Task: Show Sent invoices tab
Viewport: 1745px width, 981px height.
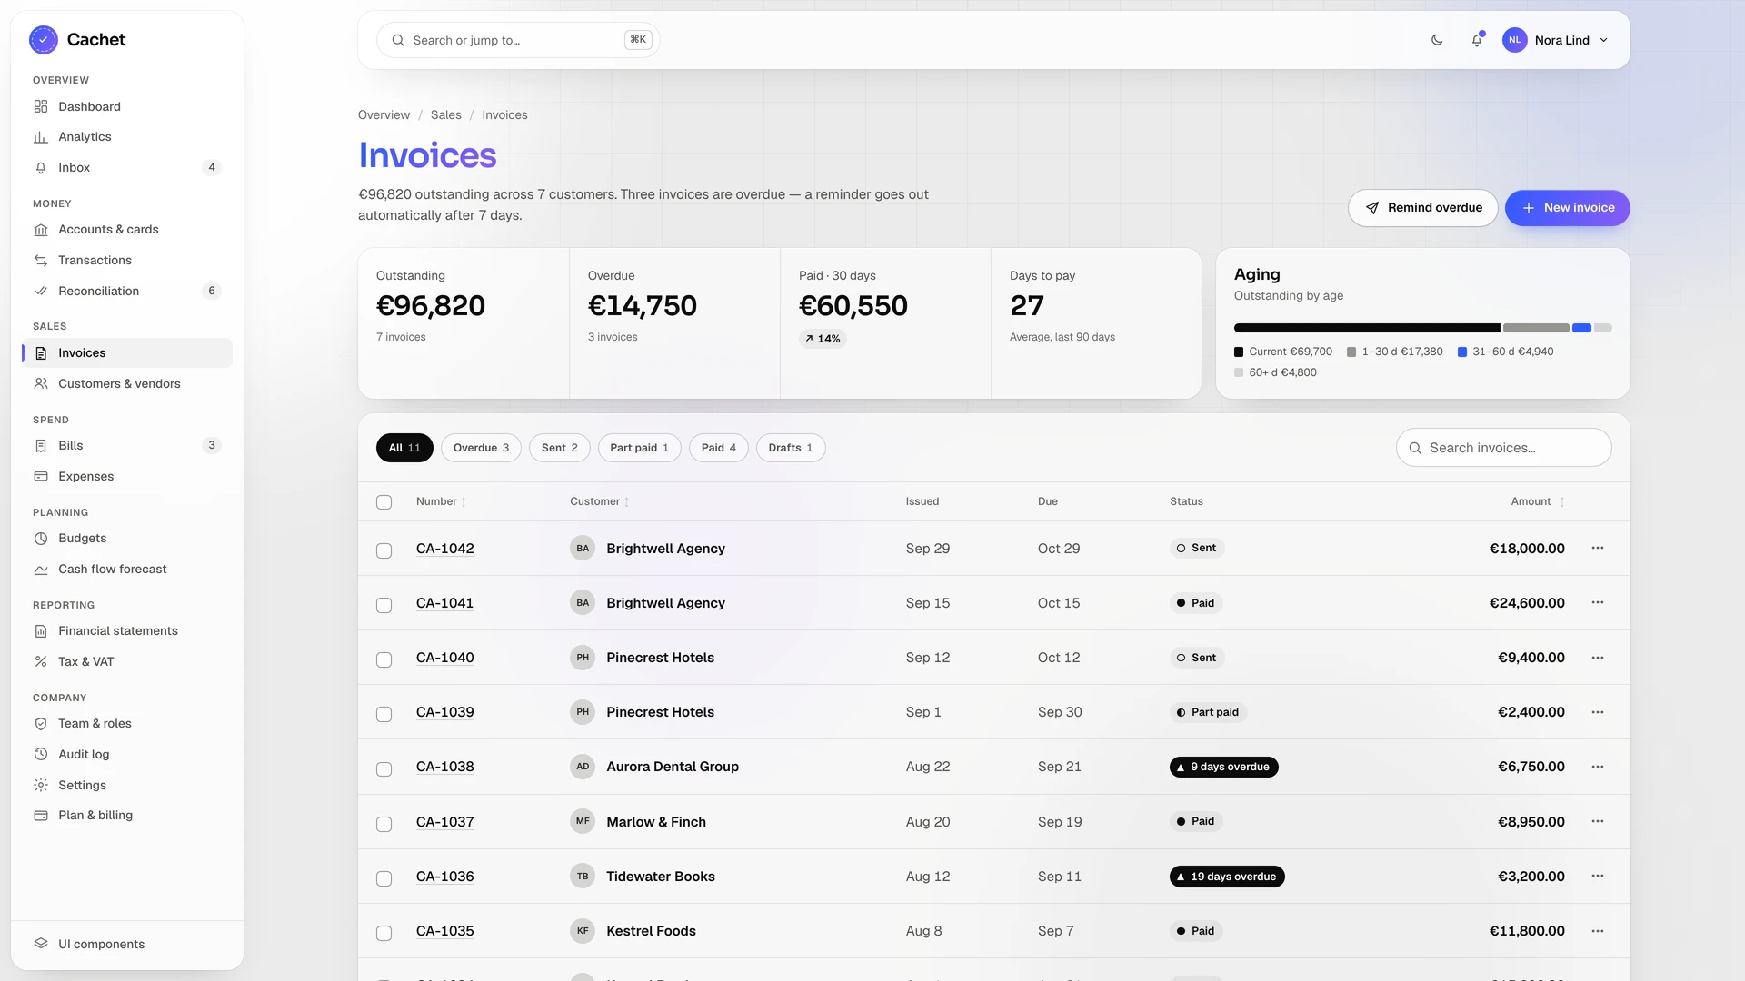Action: 560,448
